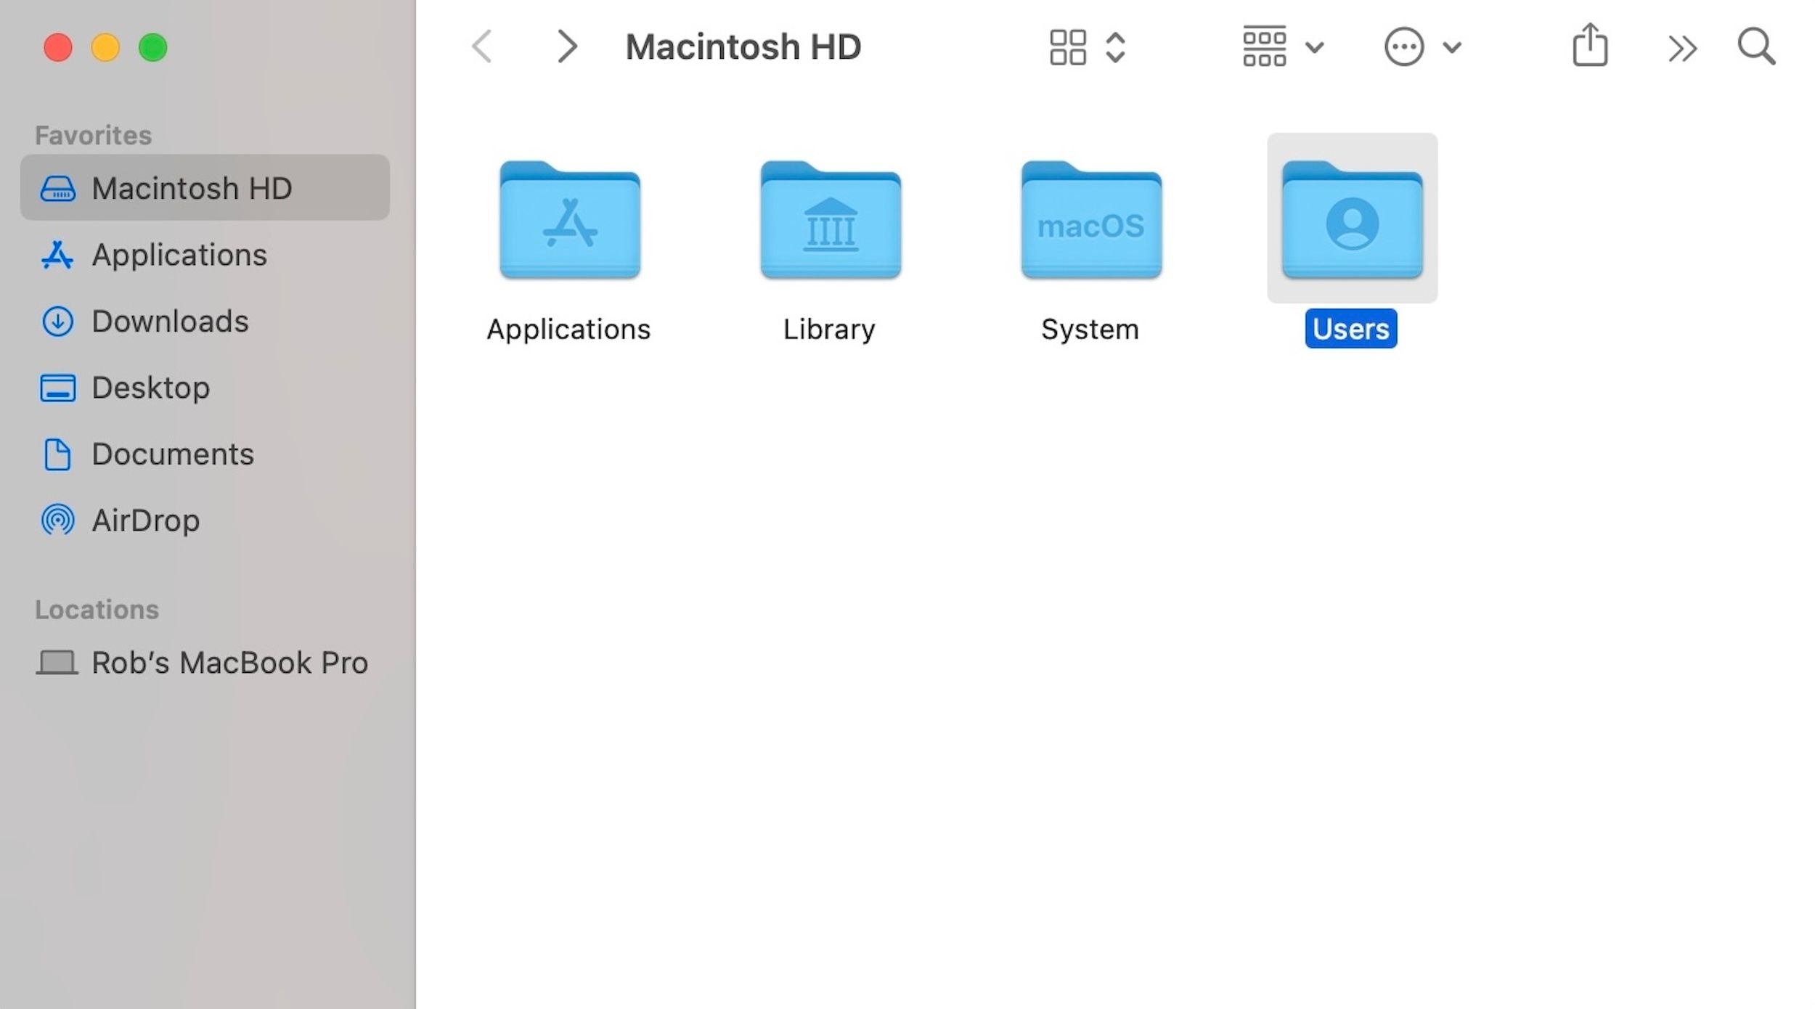The height and width of the screenshot is (1009, 1815).
Task: Open Applications in the sidebar Favorites
Action: click(x=205, y=255)
